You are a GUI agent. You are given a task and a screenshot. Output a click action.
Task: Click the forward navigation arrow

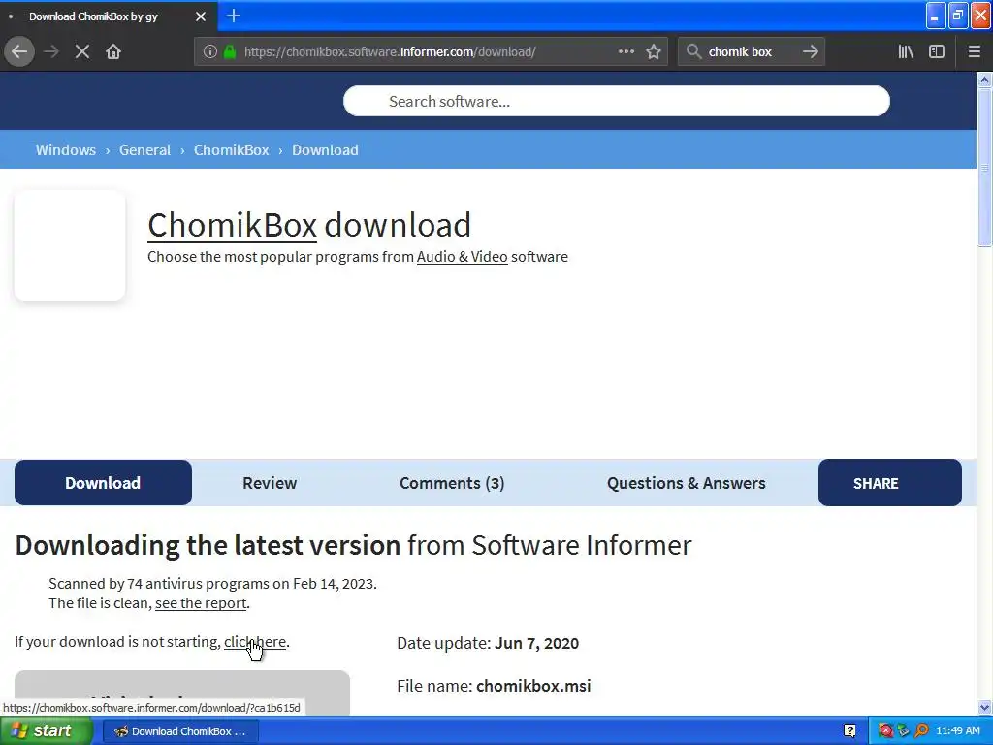51,51
